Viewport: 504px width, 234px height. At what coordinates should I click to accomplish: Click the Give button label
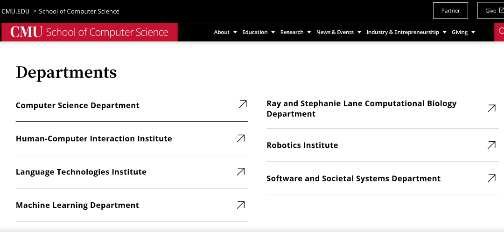click(490, 11)
